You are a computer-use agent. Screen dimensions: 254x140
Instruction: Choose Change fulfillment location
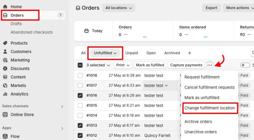click(210, 108)
